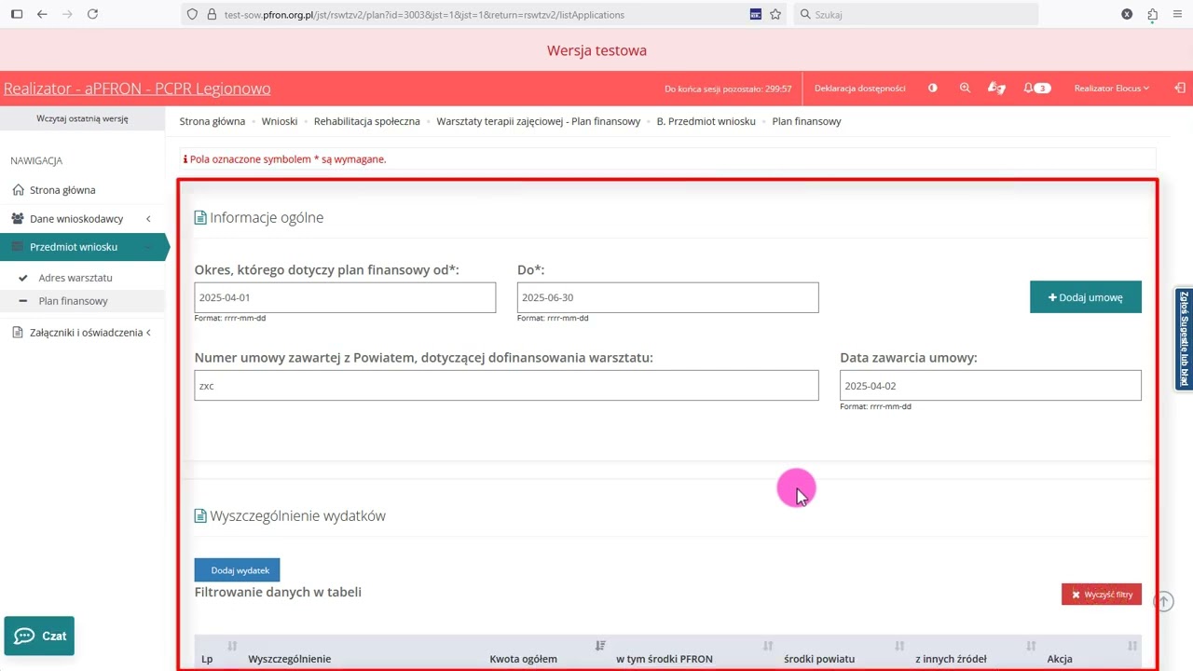
Task: Click Wnioski breadcrumb
Action: click(x=280, y=121)
